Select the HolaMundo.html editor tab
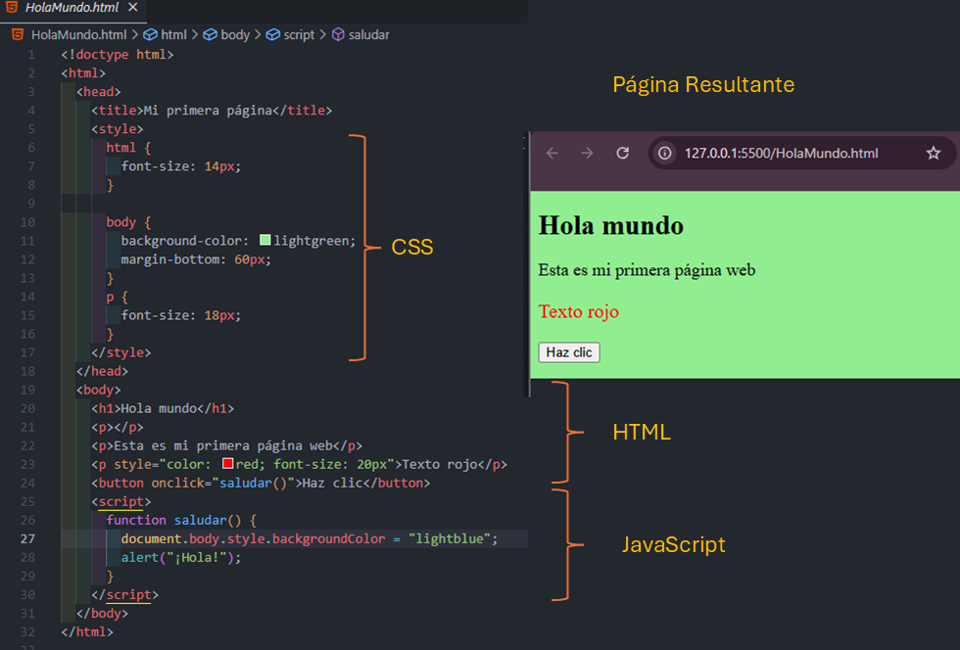The height and width of the screenshot is (650, 960). tap(71, 8)
